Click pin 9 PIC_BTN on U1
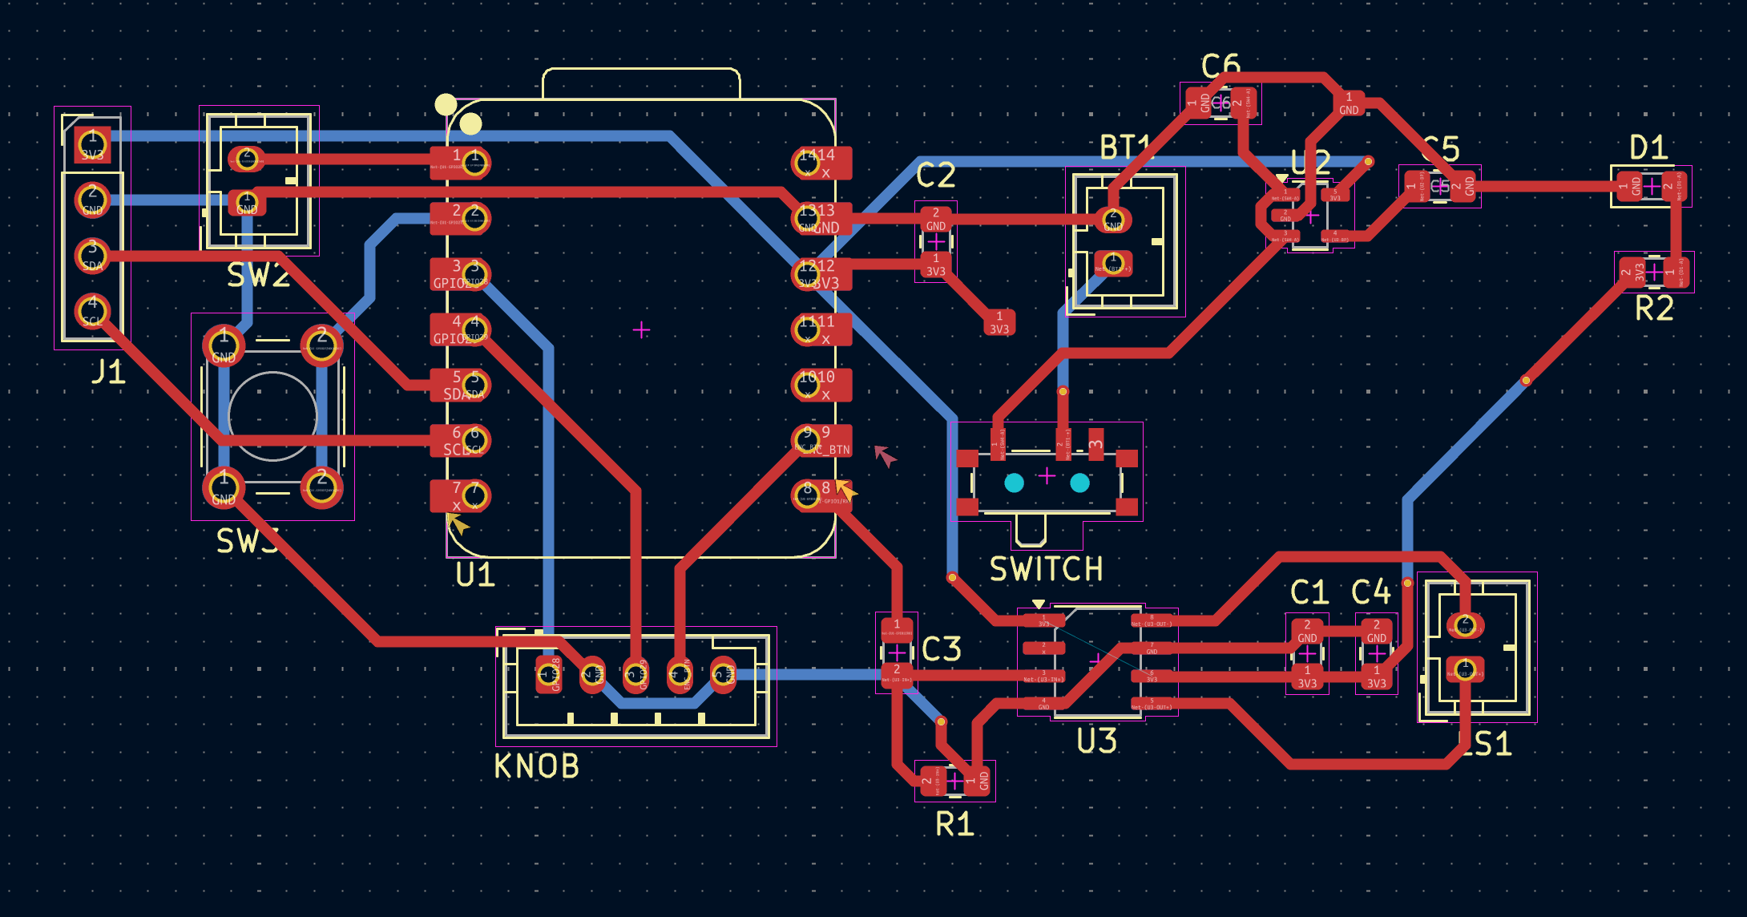1747x917 pixels. [807, 442]
